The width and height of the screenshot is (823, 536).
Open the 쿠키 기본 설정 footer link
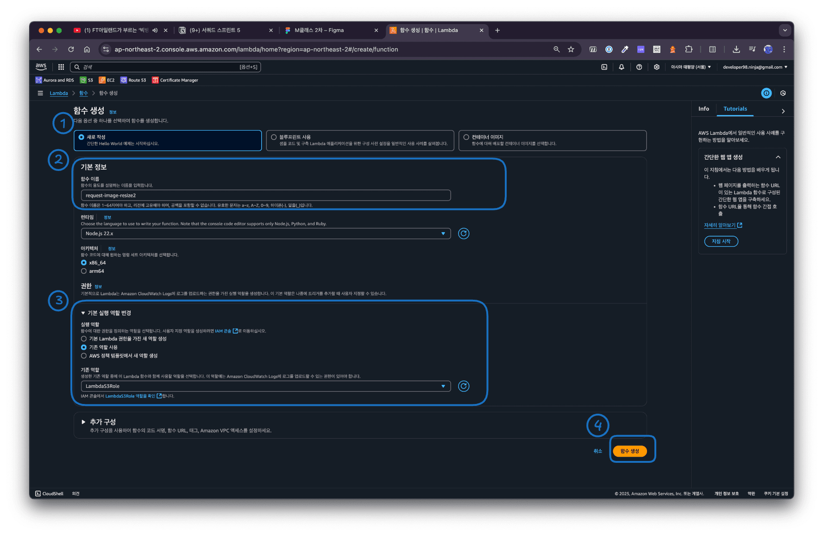(x=776, y=493)
